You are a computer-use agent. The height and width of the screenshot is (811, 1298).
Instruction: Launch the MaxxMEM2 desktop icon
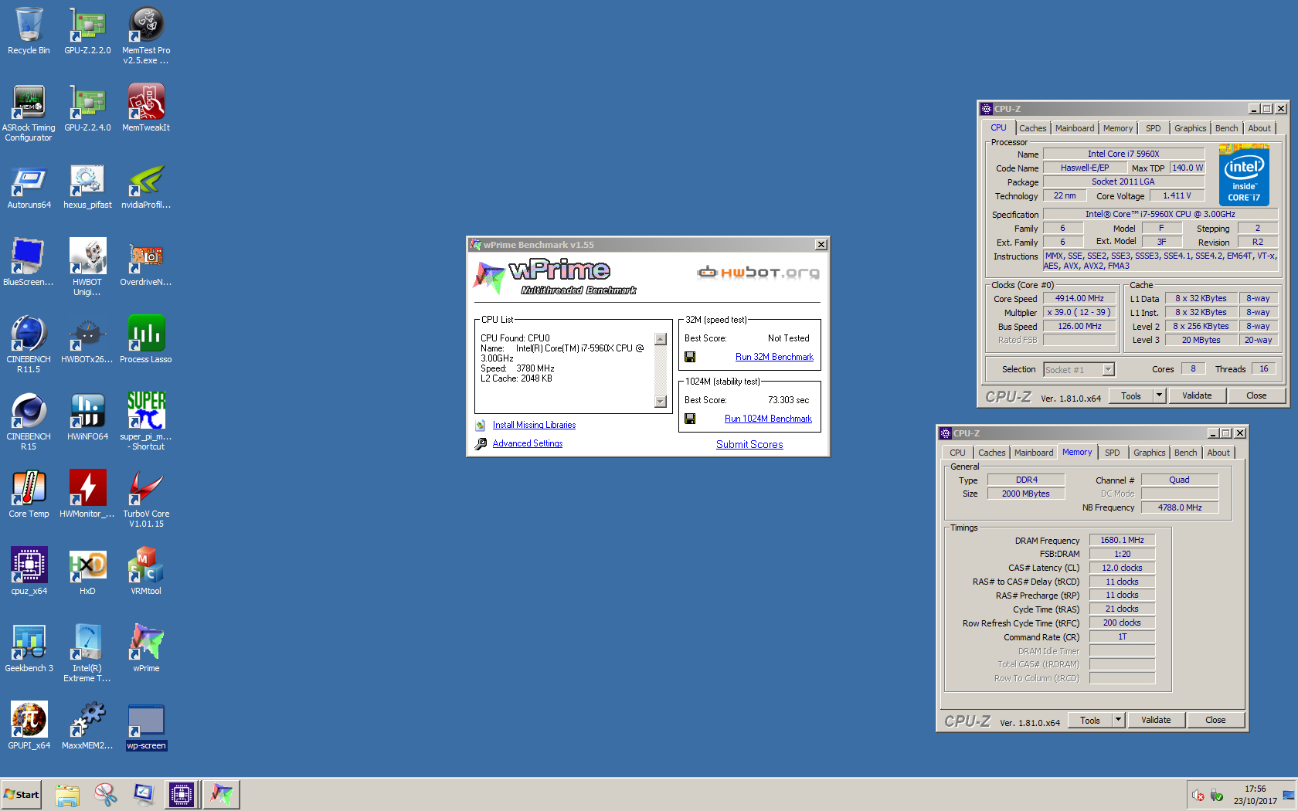point(87,726)
